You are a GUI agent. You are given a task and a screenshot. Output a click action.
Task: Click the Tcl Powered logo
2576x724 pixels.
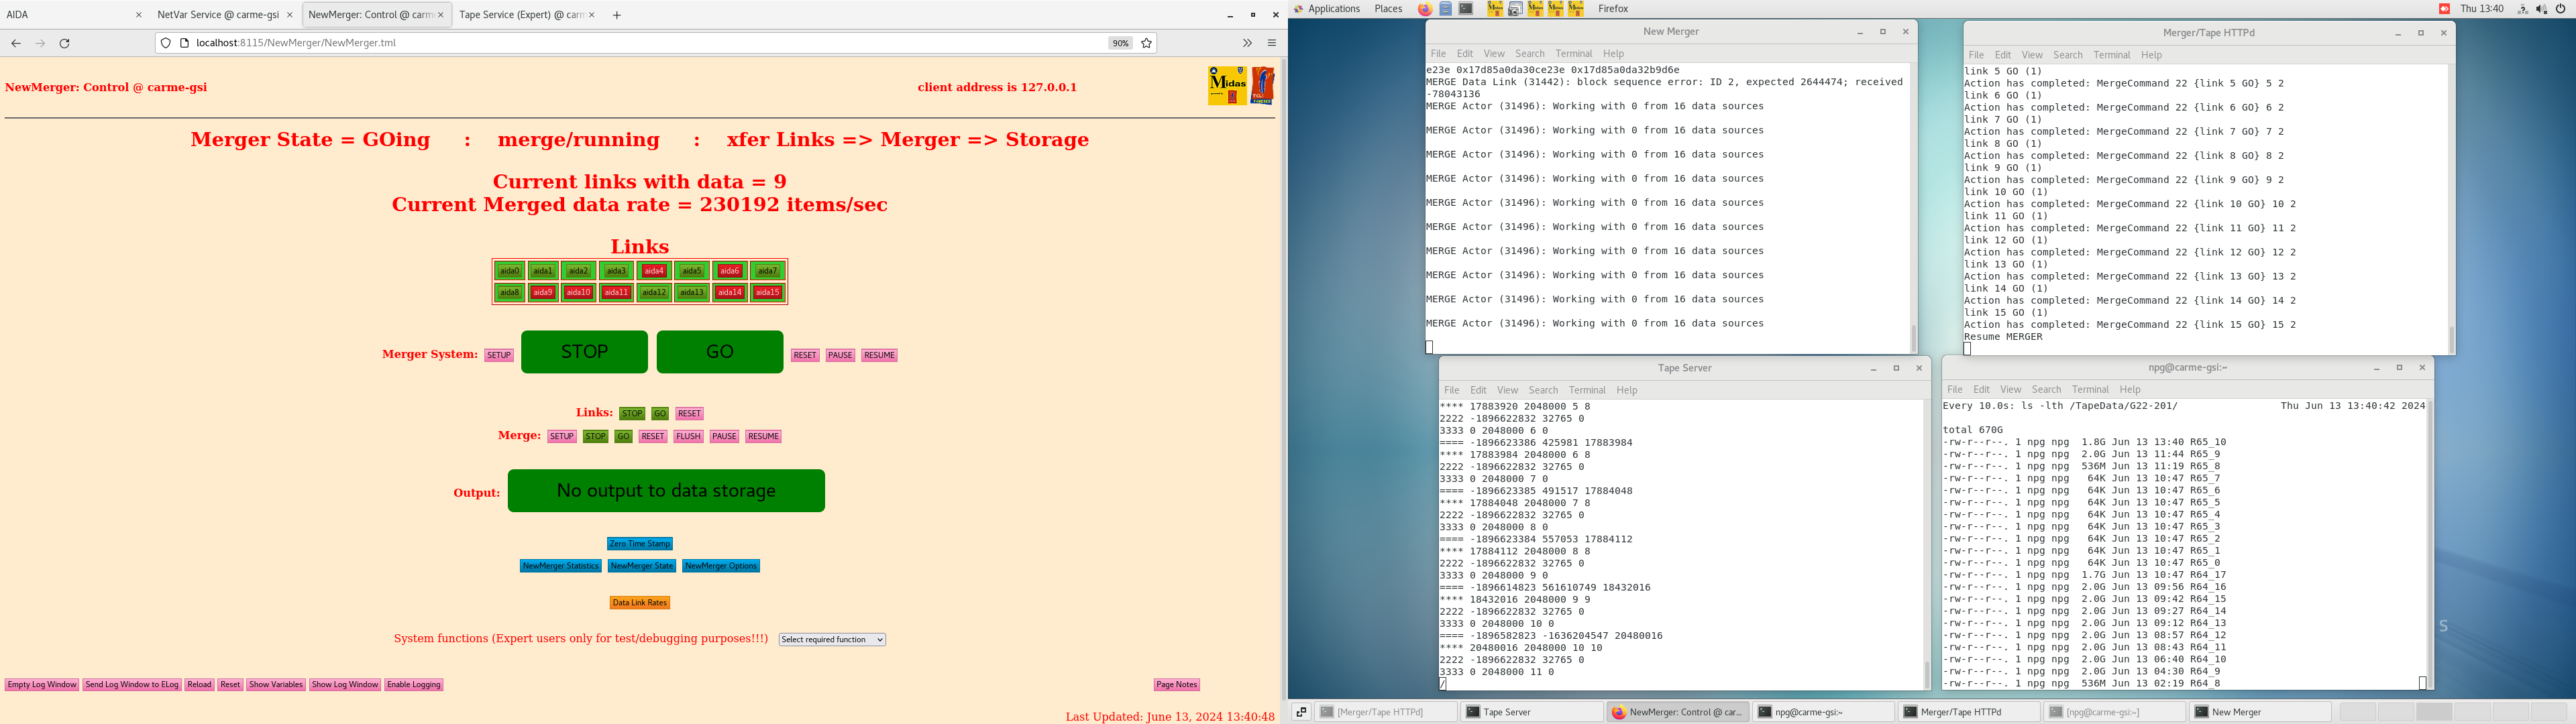click(x=1263, y=86)
